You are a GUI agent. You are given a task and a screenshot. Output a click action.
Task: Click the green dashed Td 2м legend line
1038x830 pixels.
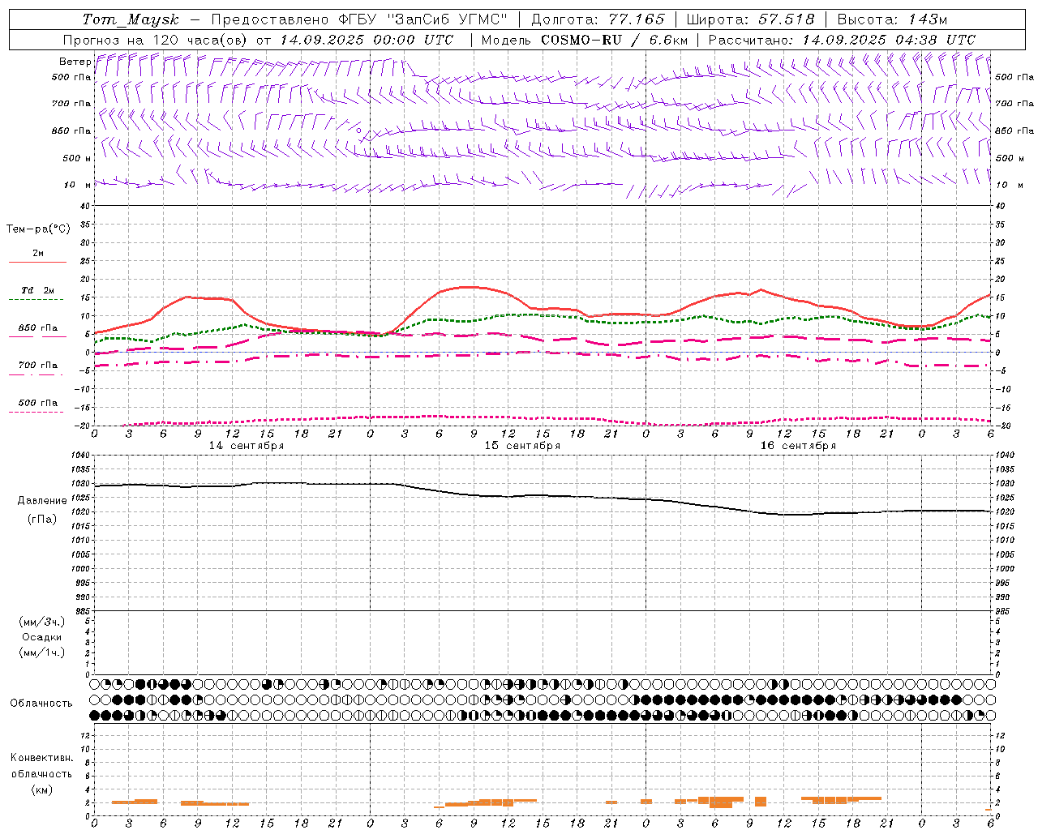[36, 300]
